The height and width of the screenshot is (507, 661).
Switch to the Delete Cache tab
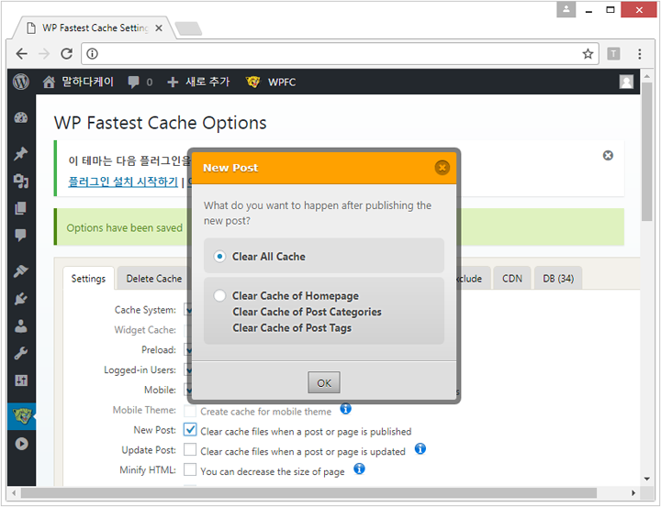pyautogui.click(x=153, y=279)
